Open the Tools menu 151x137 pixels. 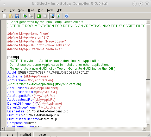pyautogui.click(x=50, y=10)
